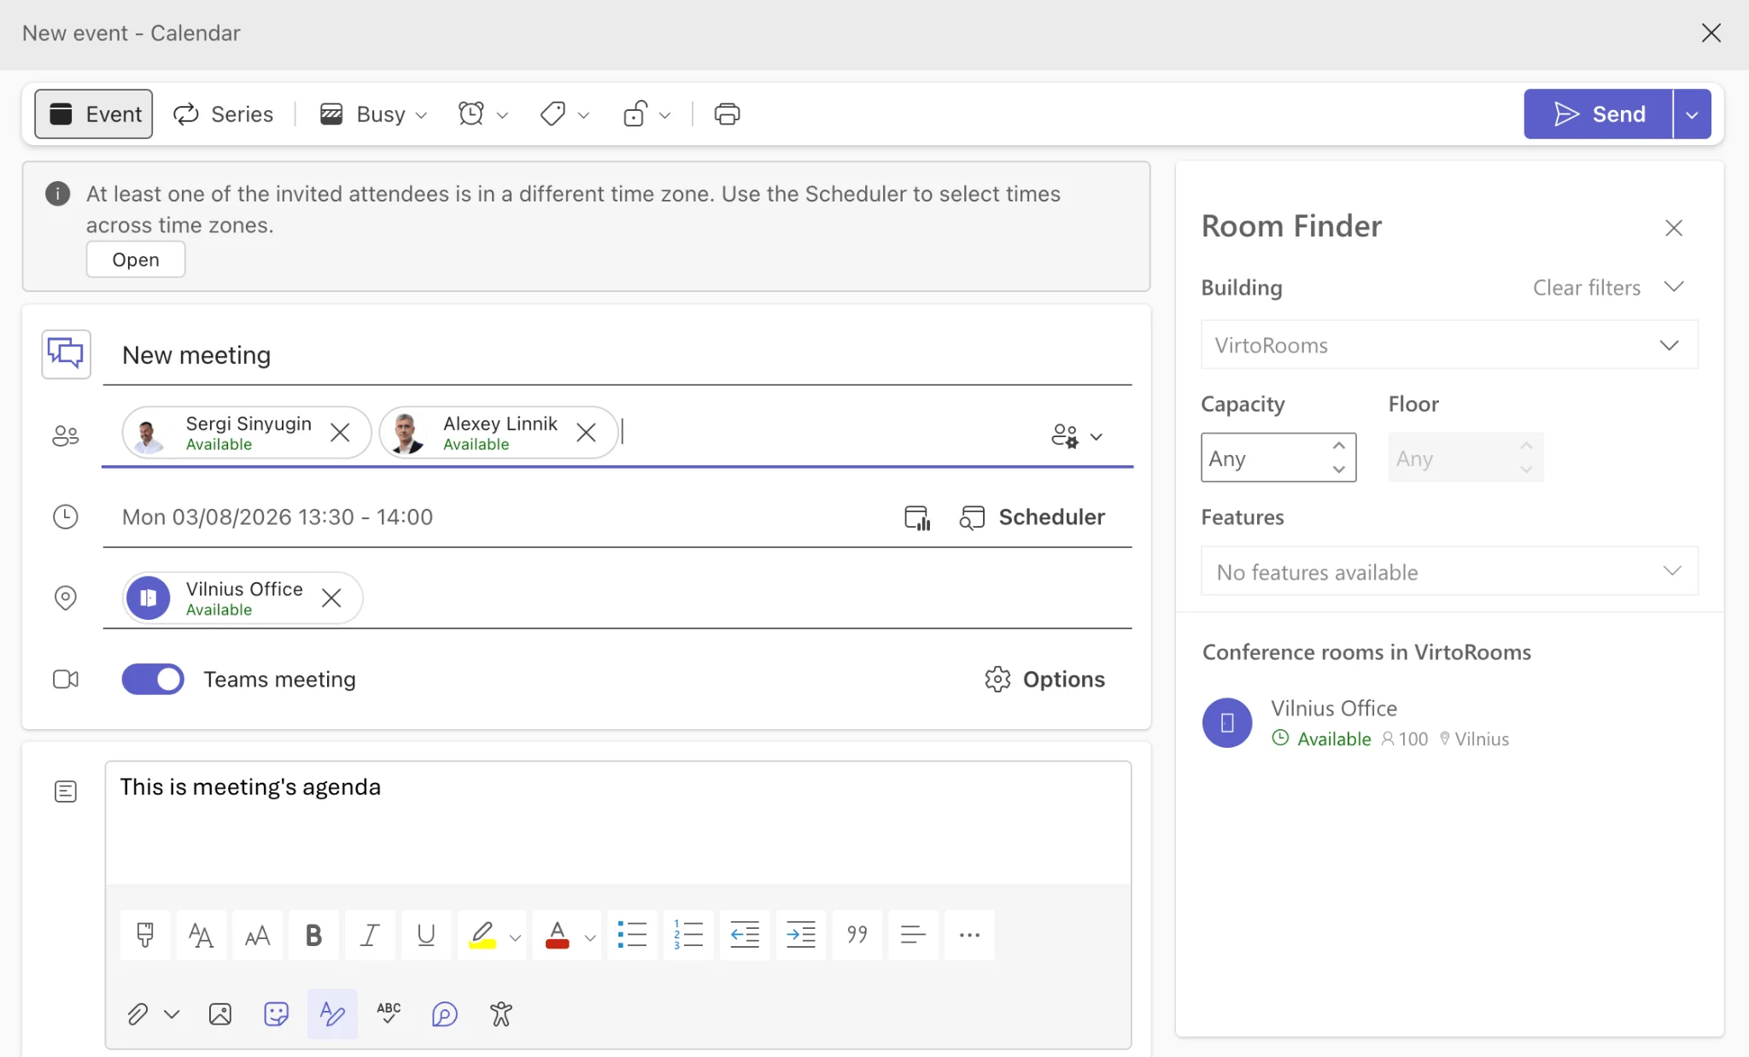Open the No features available dropdown
1749x1057 pixels.
coord(1449,571)
